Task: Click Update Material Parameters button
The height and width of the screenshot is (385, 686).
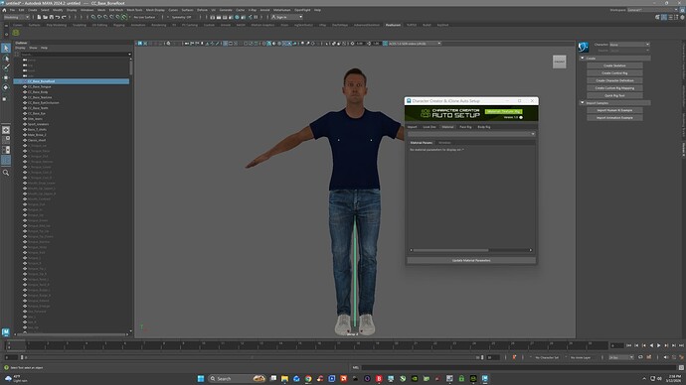Action: (471, 260)
